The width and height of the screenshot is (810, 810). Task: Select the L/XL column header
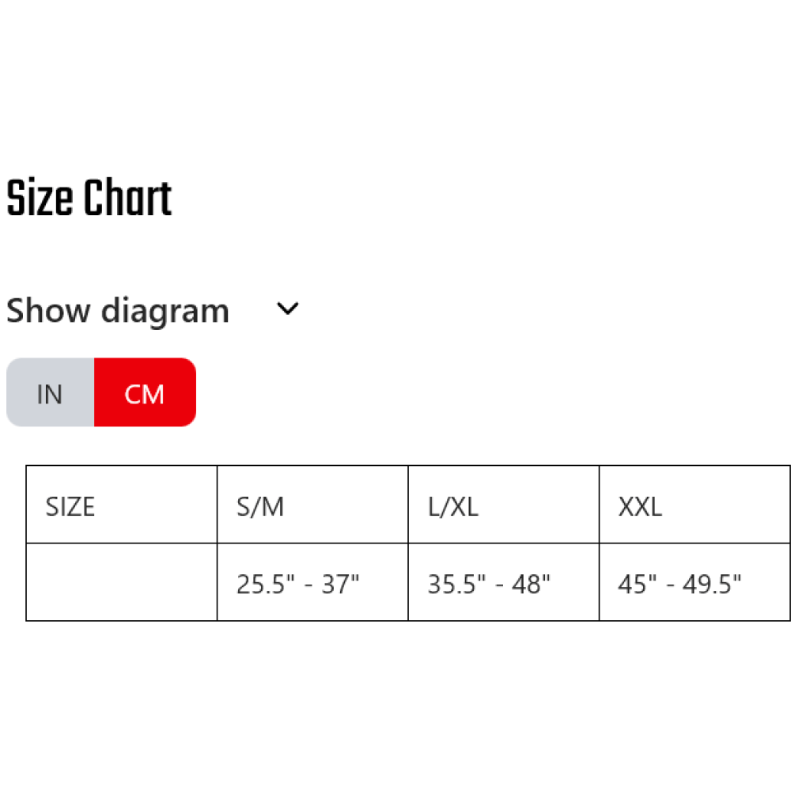(451, 505)
